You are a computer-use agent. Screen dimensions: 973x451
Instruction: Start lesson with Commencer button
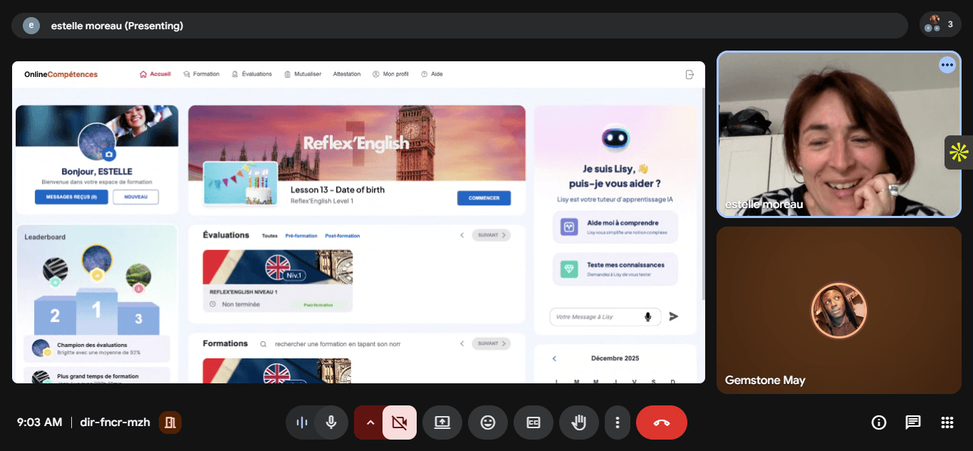coord(484,198)
